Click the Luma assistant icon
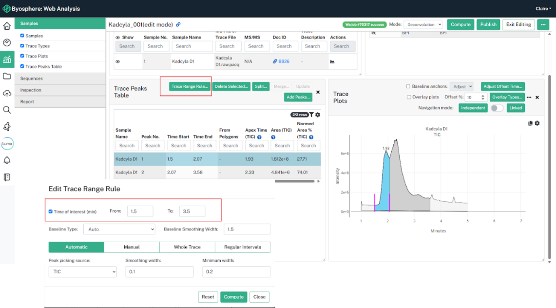The image size is (556, 308). click(7, 144)
